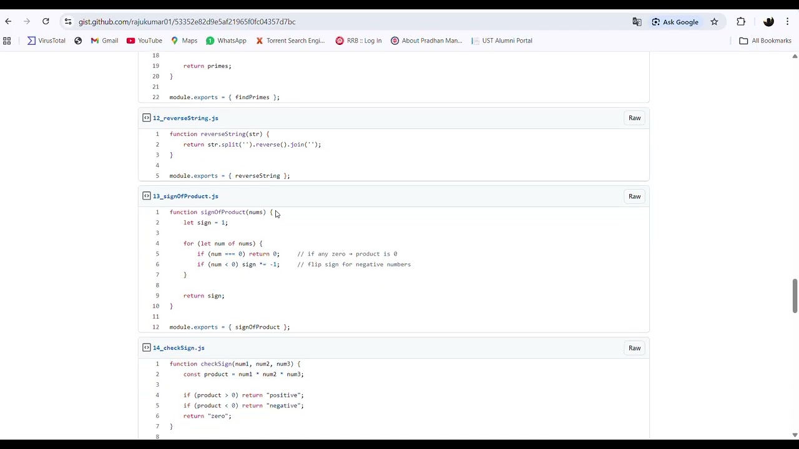Click the Google Translate icon

(637, 22)
